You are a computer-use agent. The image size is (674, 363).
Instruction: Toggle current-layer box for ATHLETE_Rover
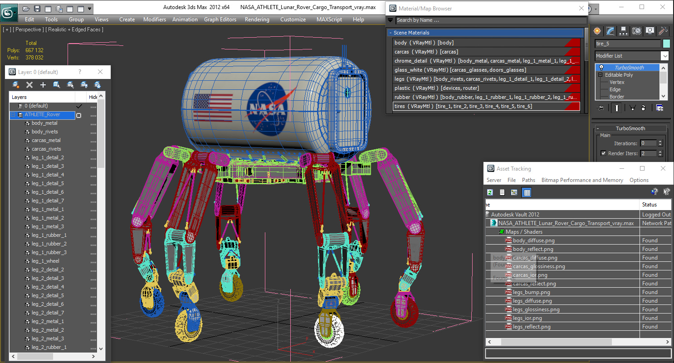pyautogui.click(x=79, y=115)
